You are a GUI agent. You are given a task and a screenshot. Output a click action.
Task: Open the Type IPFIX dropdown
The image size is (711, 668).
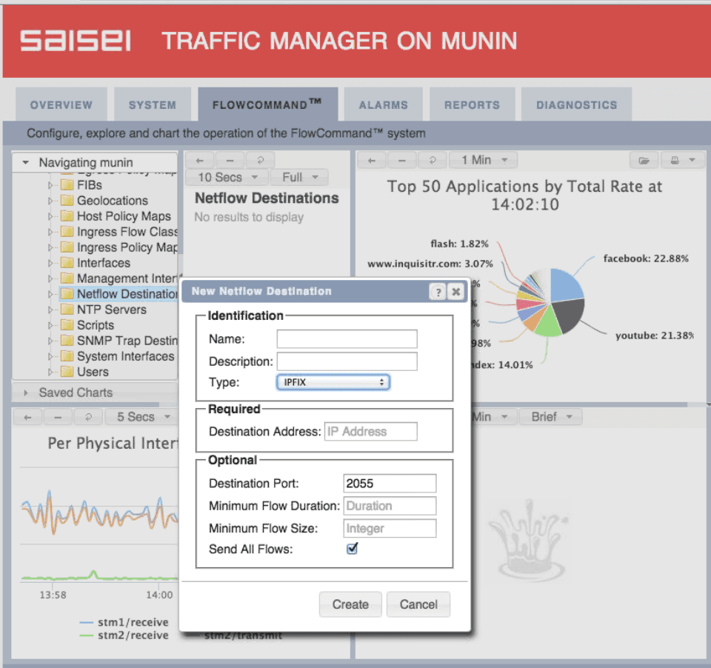[333, 382]
